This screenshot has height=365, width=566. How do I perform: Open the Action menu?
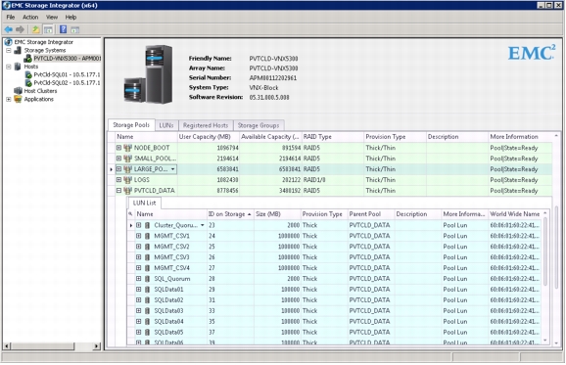click(x=30, y=17)
